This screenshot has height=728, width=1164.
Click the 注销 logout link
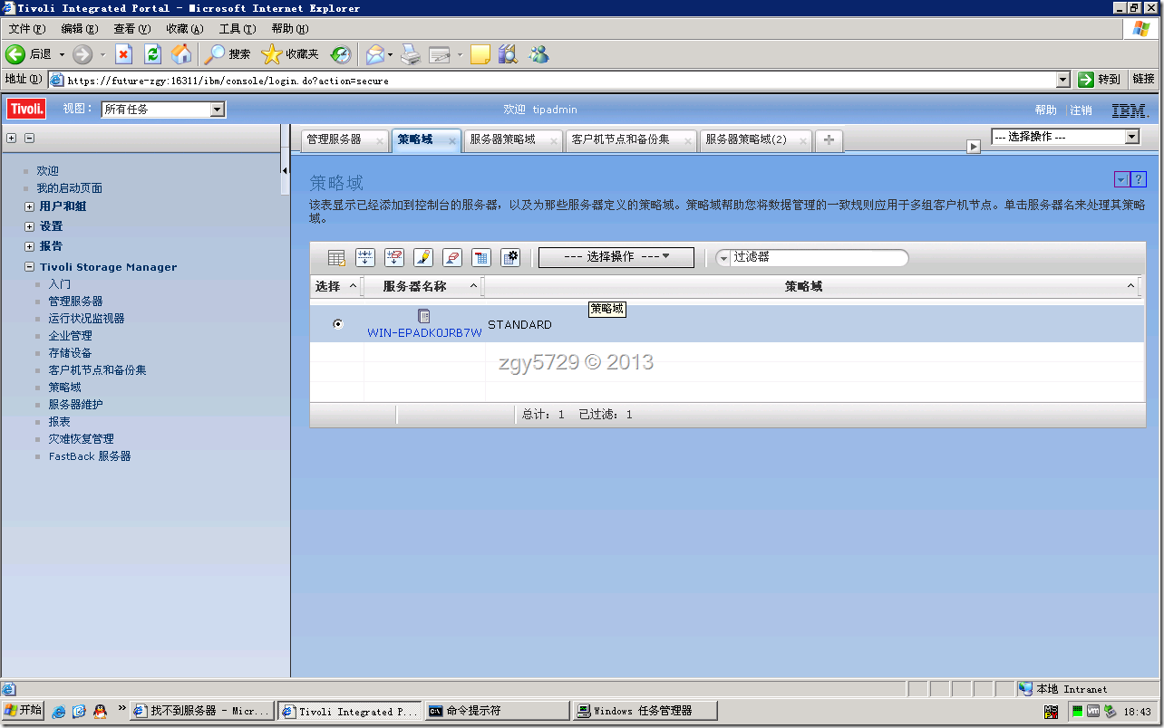[x=1081, y=110]
